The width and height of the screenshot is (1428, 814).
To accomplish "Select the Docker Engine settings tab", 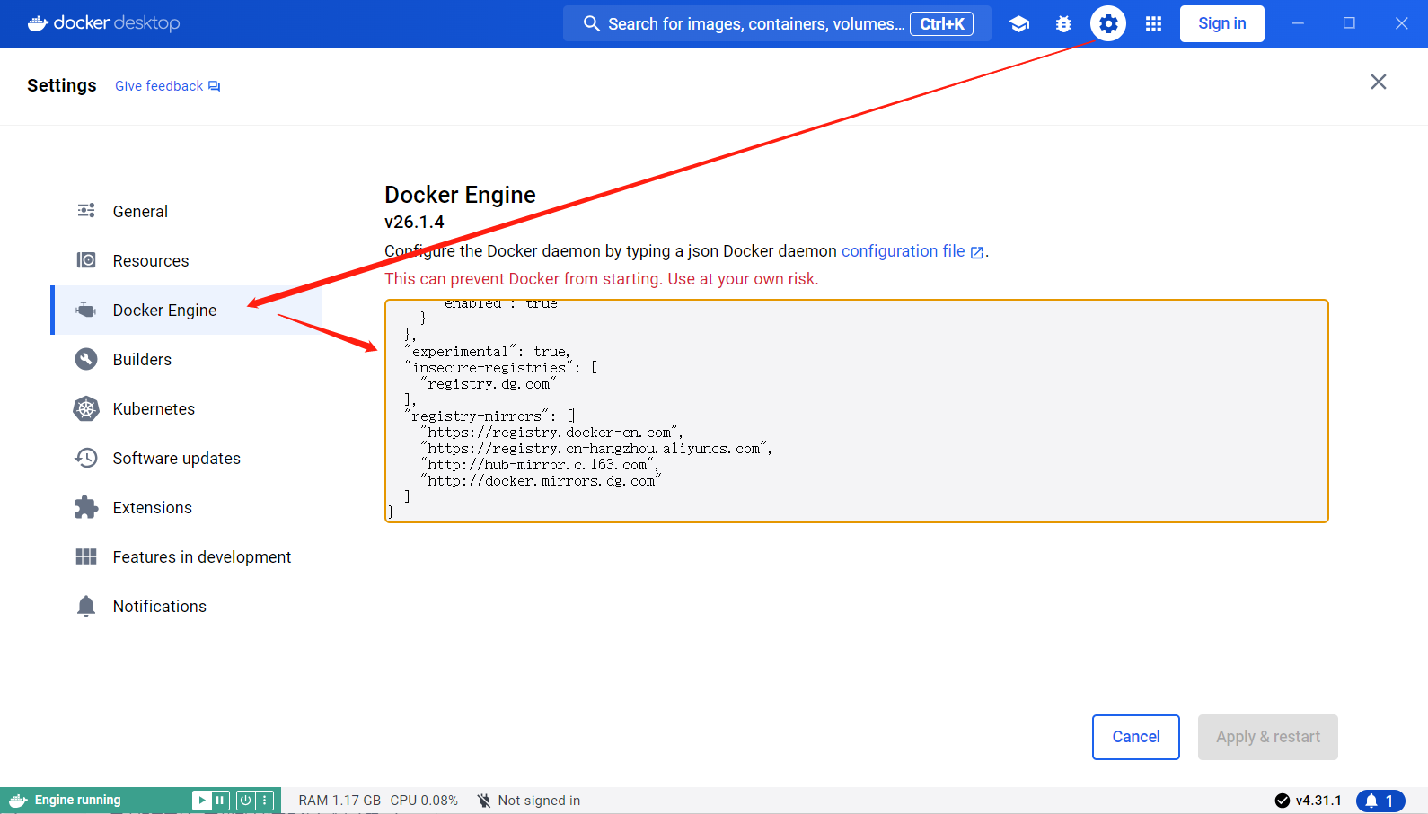I will pyautogui.click(x=187, y=310).
